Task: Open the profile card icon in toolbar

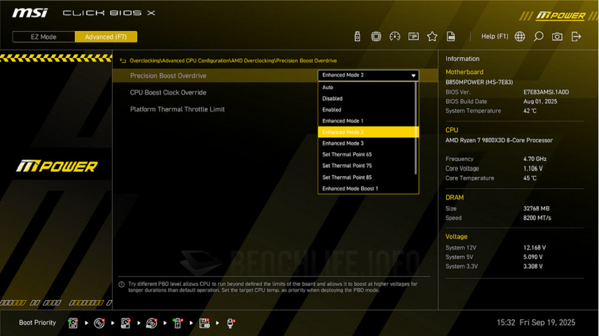Action: pyautogui.click(x=413, y=36)
